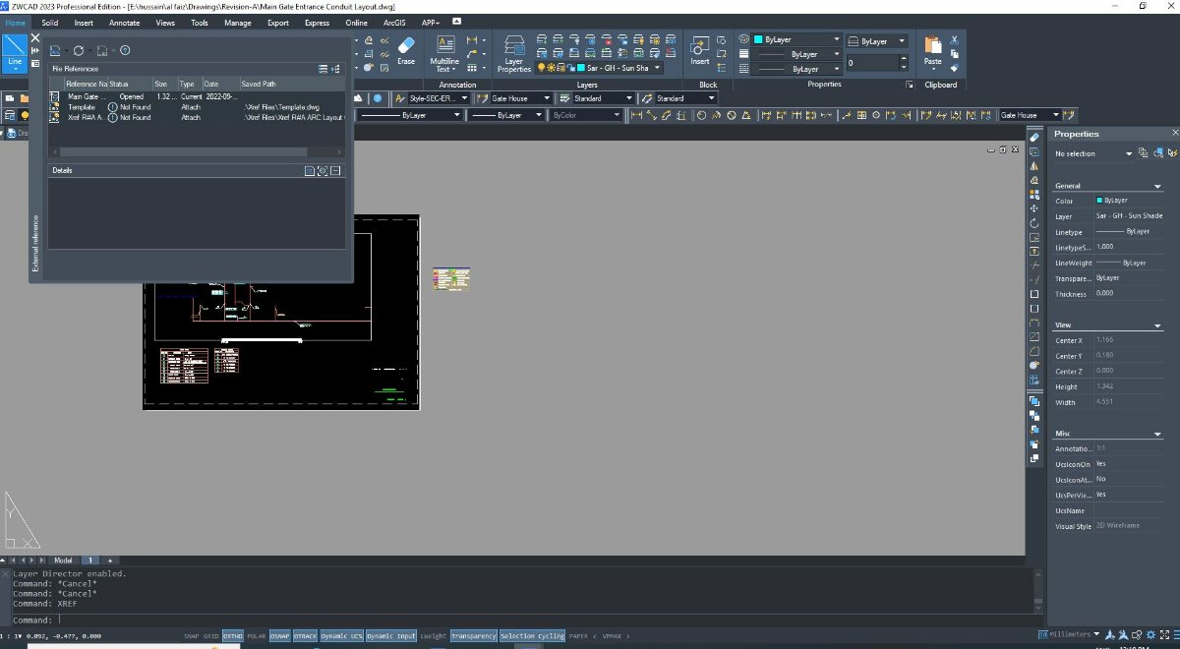Toggle ORTHO mode in status bar
1180x649 pixels.
pos(232,636)
